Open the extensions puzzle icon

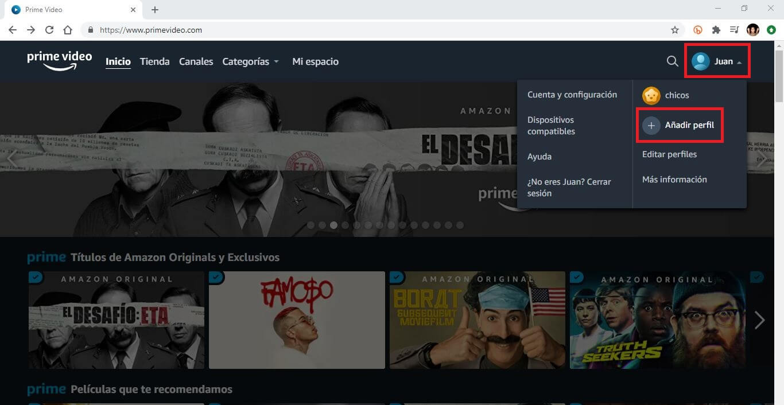click(716, 30)
